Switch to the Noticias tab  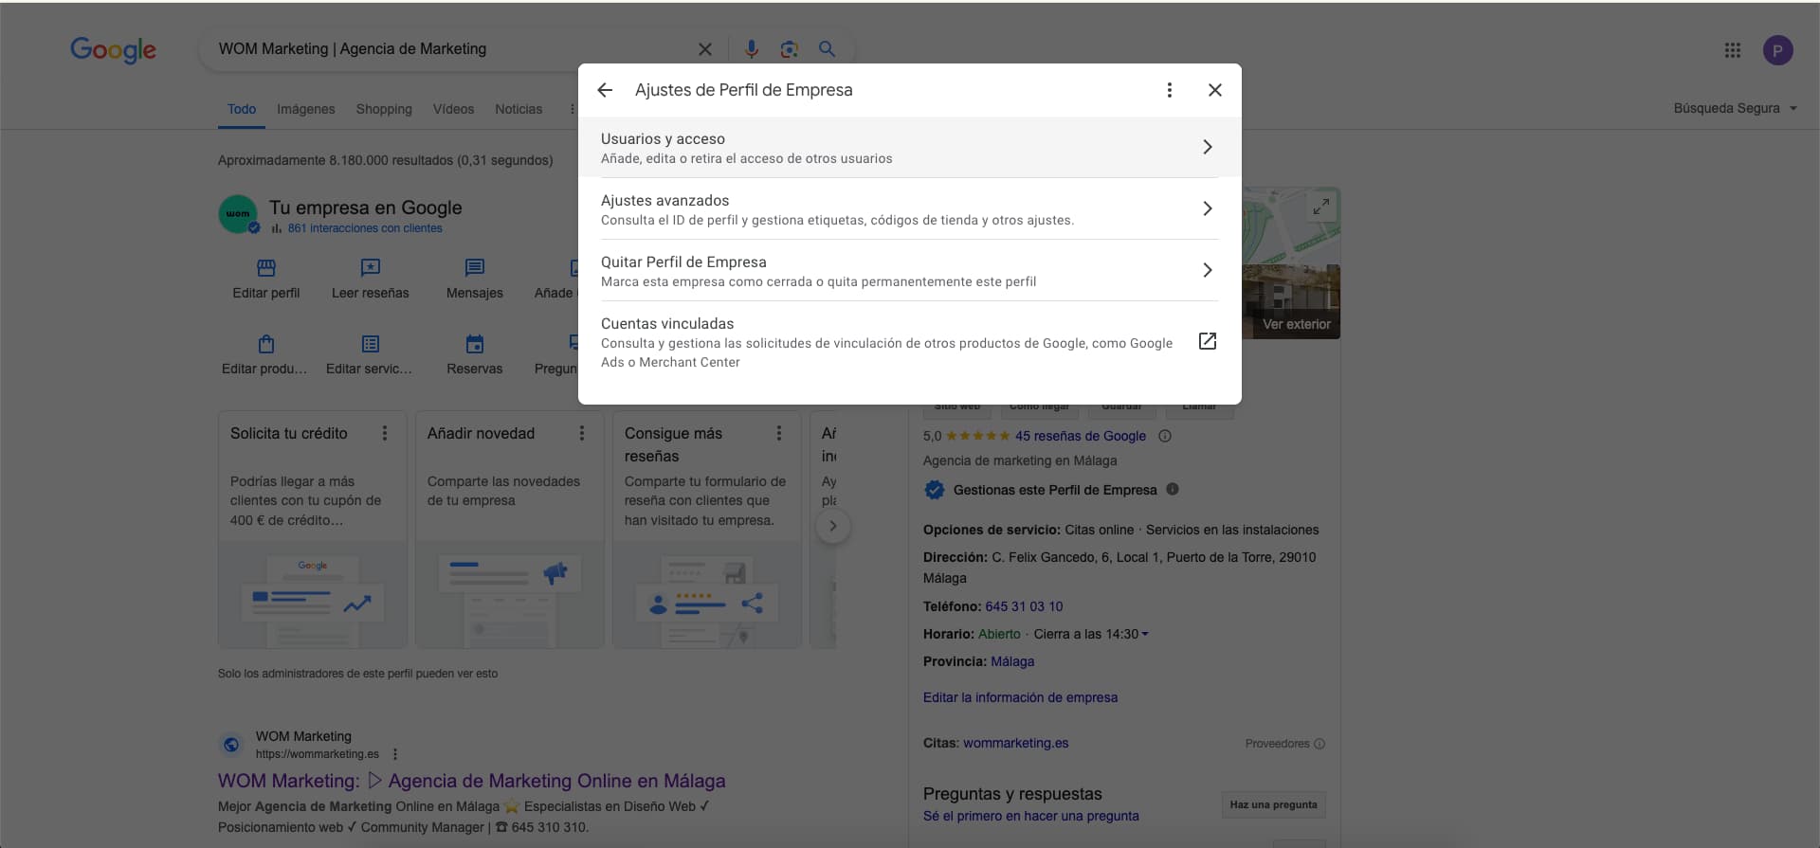click(x=519, y=110)
